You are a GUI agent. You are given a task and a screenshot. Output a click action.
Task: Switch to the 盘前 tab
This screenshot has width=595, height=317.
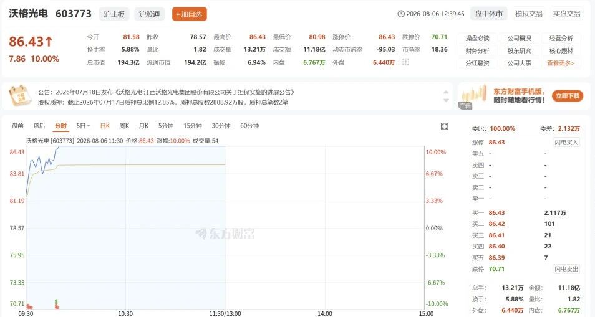click(x=17, y=126)
